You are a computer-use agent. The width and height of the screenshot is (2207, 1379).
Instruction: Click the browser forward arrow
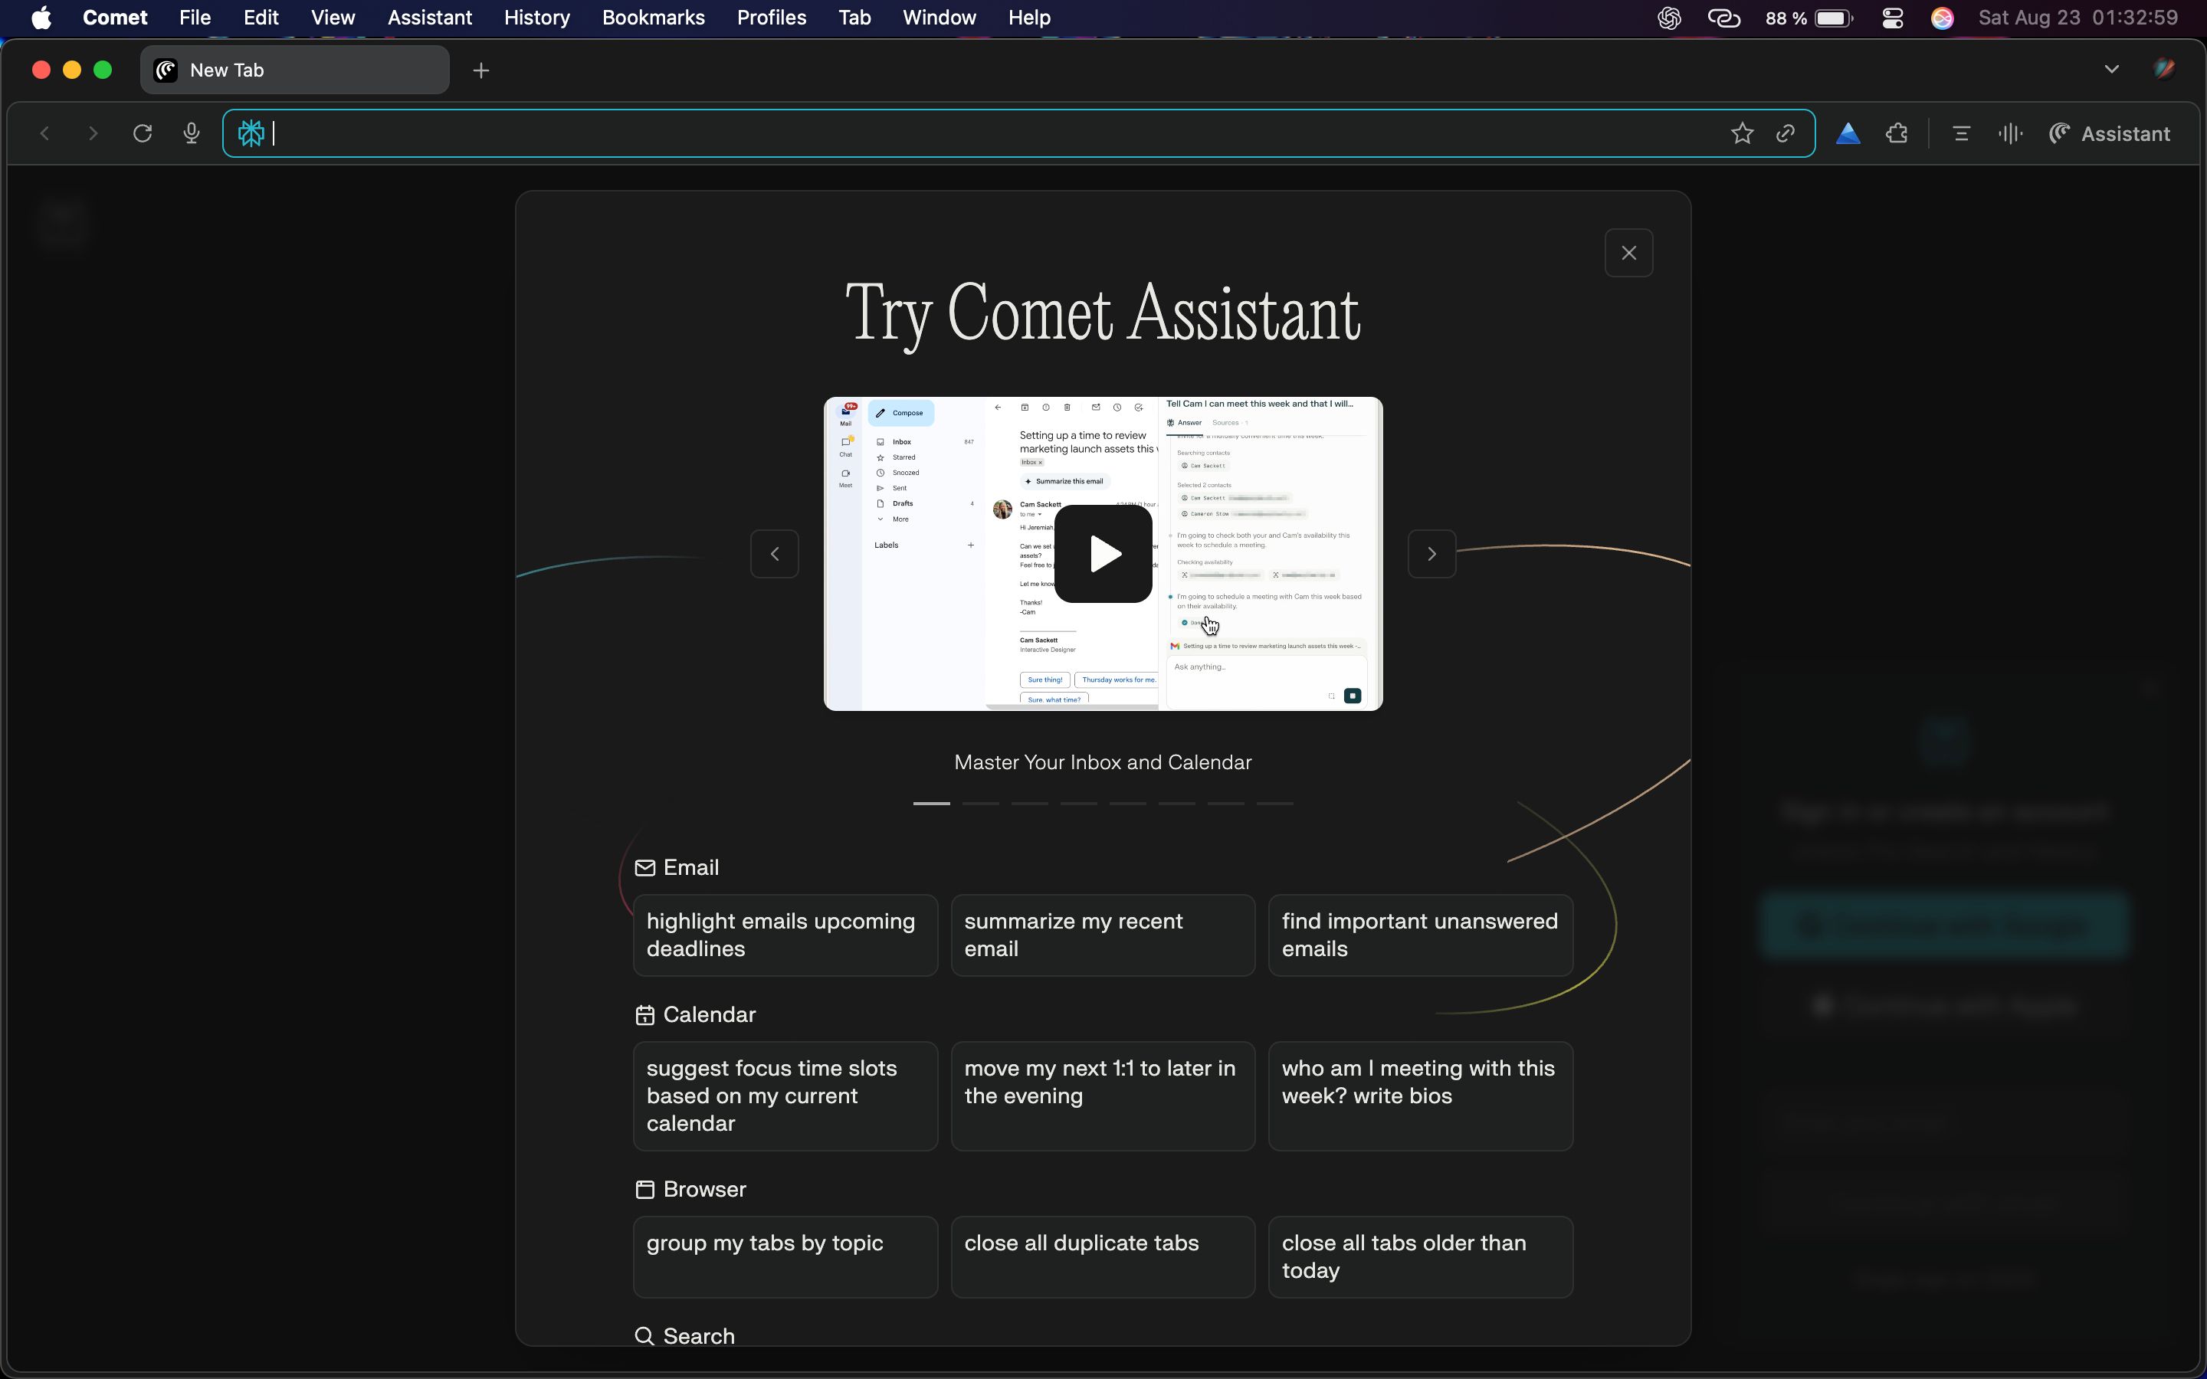click(x=92, y=133)
